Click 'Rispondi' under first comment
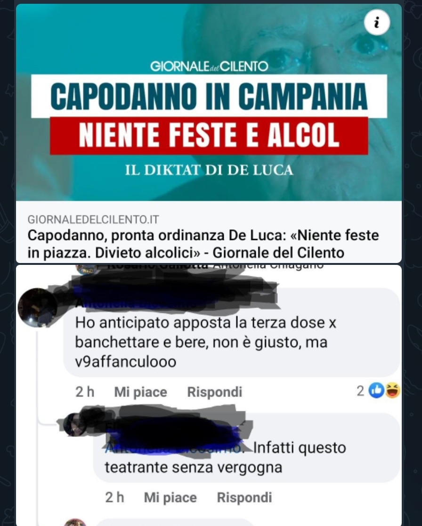The image size is (422, 526). point(214,392)
